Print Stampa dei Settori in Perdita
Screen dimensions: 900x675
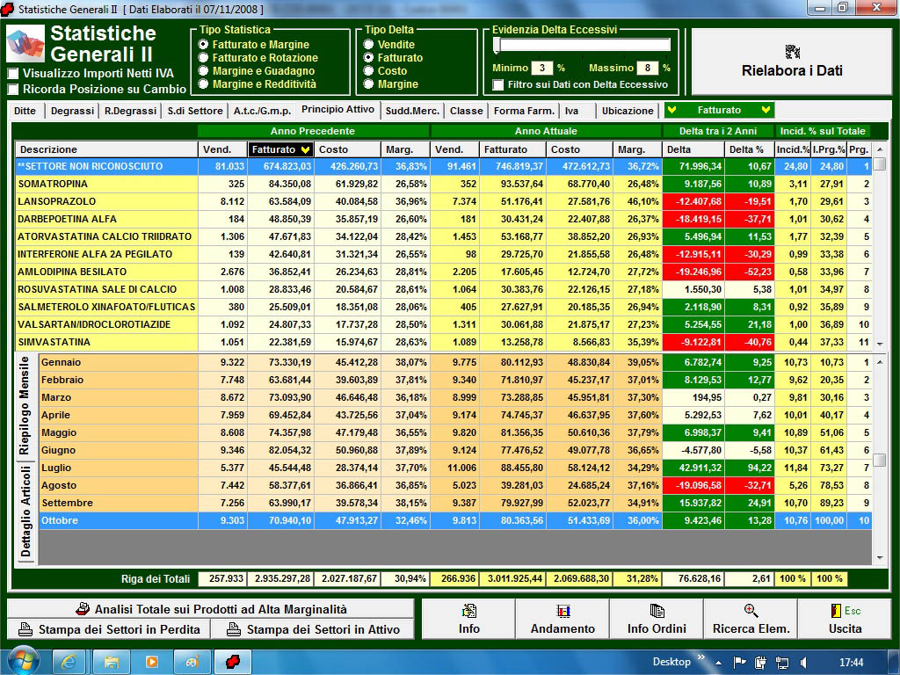(x=110, y=629)
